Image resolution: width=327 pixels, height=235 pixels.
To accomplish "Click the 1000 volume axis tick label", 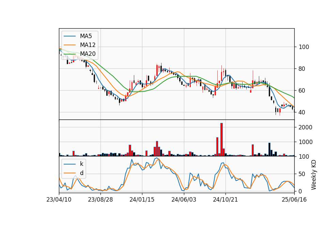I will (306, 142).
